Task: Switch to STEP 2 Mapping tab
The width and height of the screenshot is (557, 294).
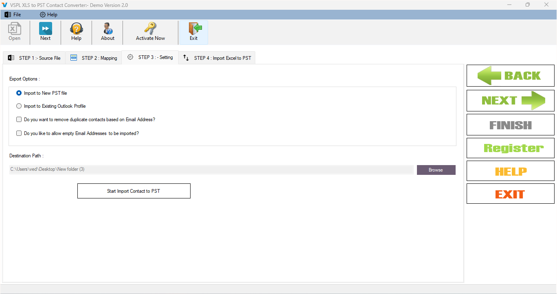Action: 94,58
